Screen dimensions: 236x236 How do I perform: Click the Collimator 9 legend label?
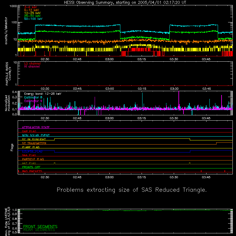(33, 101)
